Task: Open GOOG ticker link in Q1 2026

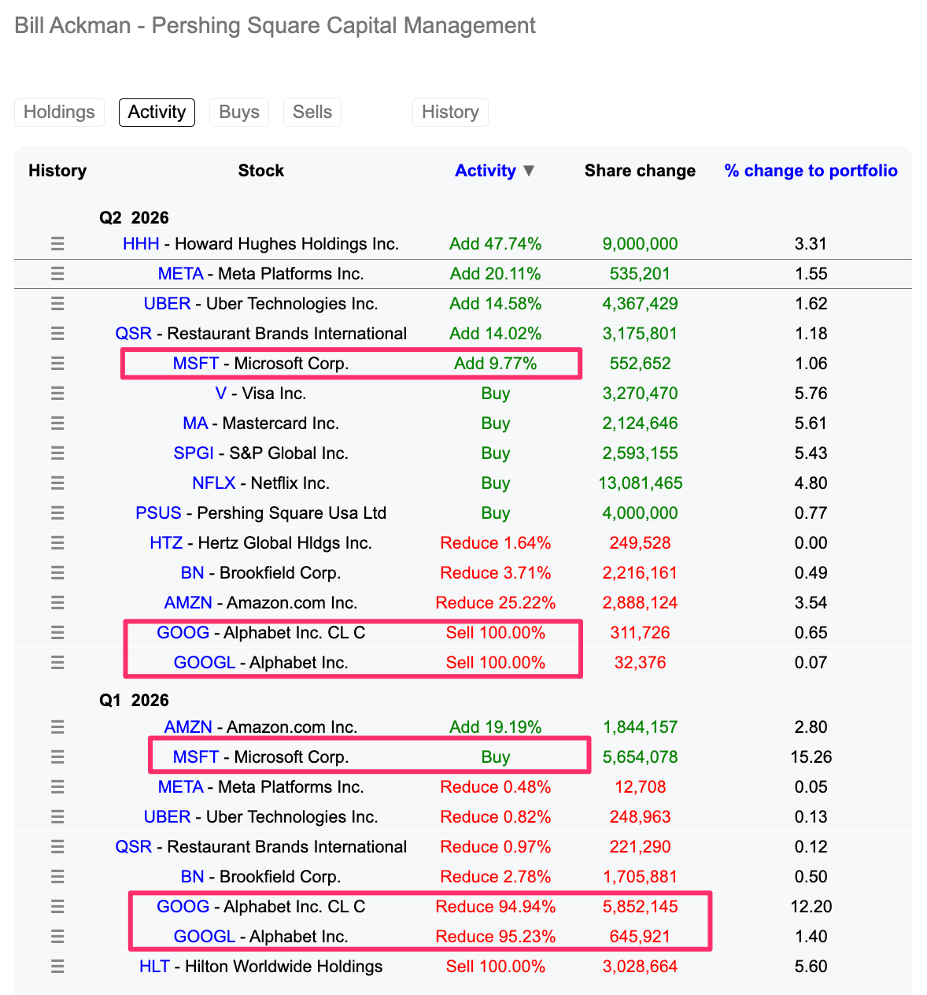Action: (x=183, y=907)
